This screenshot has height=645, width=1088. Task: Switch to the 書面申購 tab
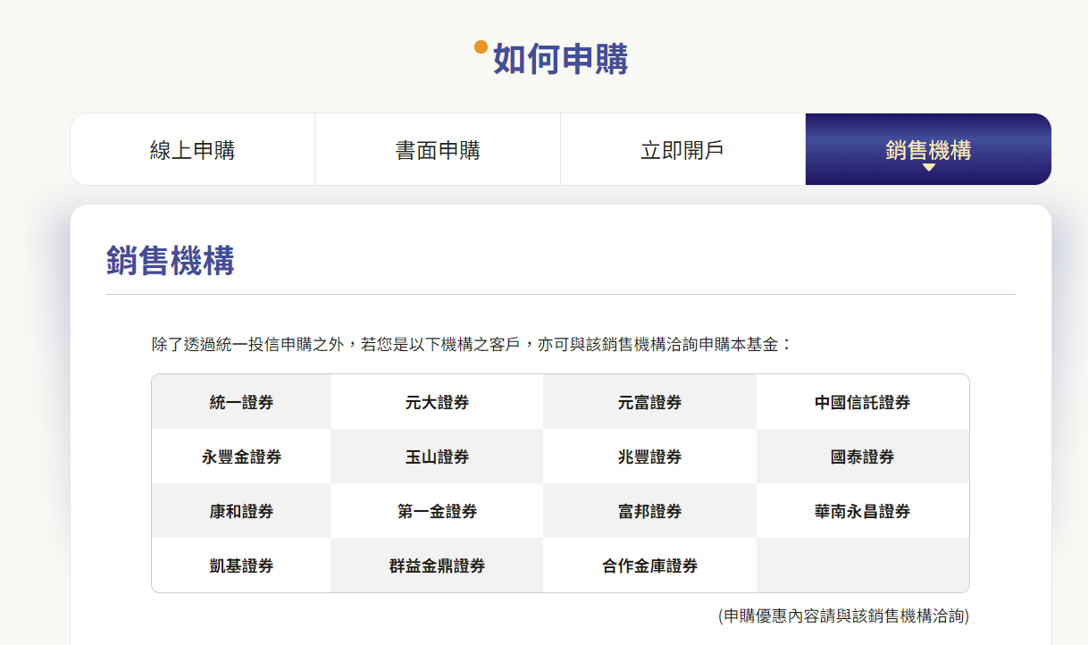(x=438, y=149)
